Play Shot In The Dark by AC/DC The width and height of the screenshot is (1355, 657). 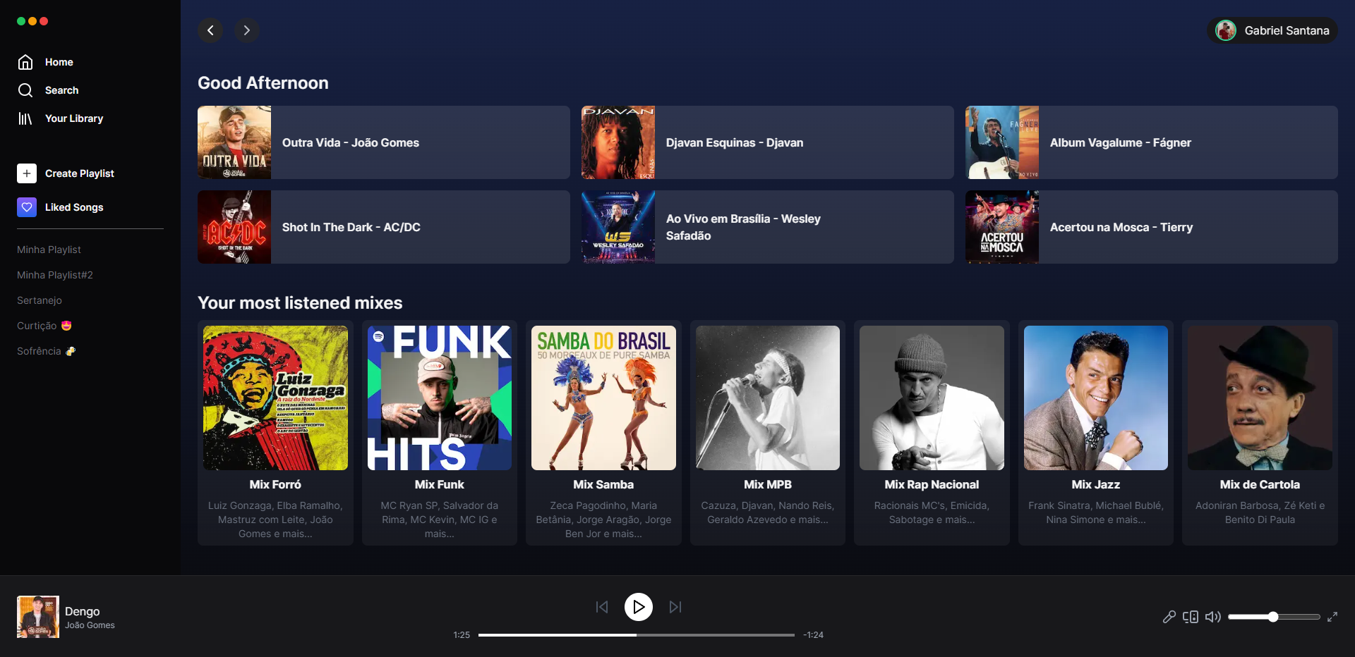point(383,227)
